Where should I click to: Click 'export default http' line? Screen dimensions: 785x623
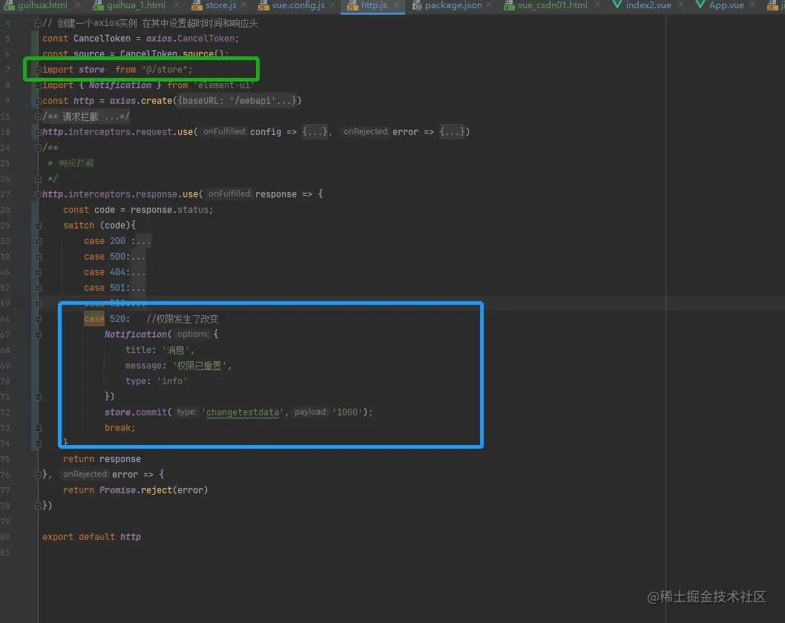[x=91, y=536]
